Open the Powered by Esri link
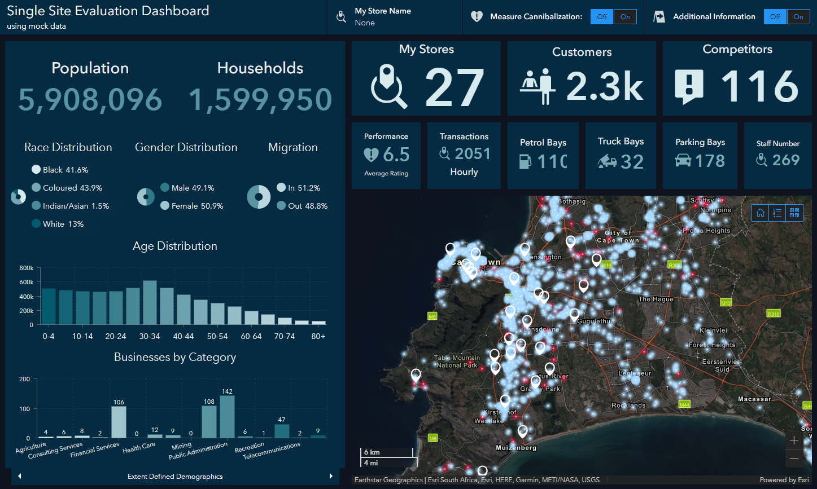817x489 pixels. tap(784, 479)
